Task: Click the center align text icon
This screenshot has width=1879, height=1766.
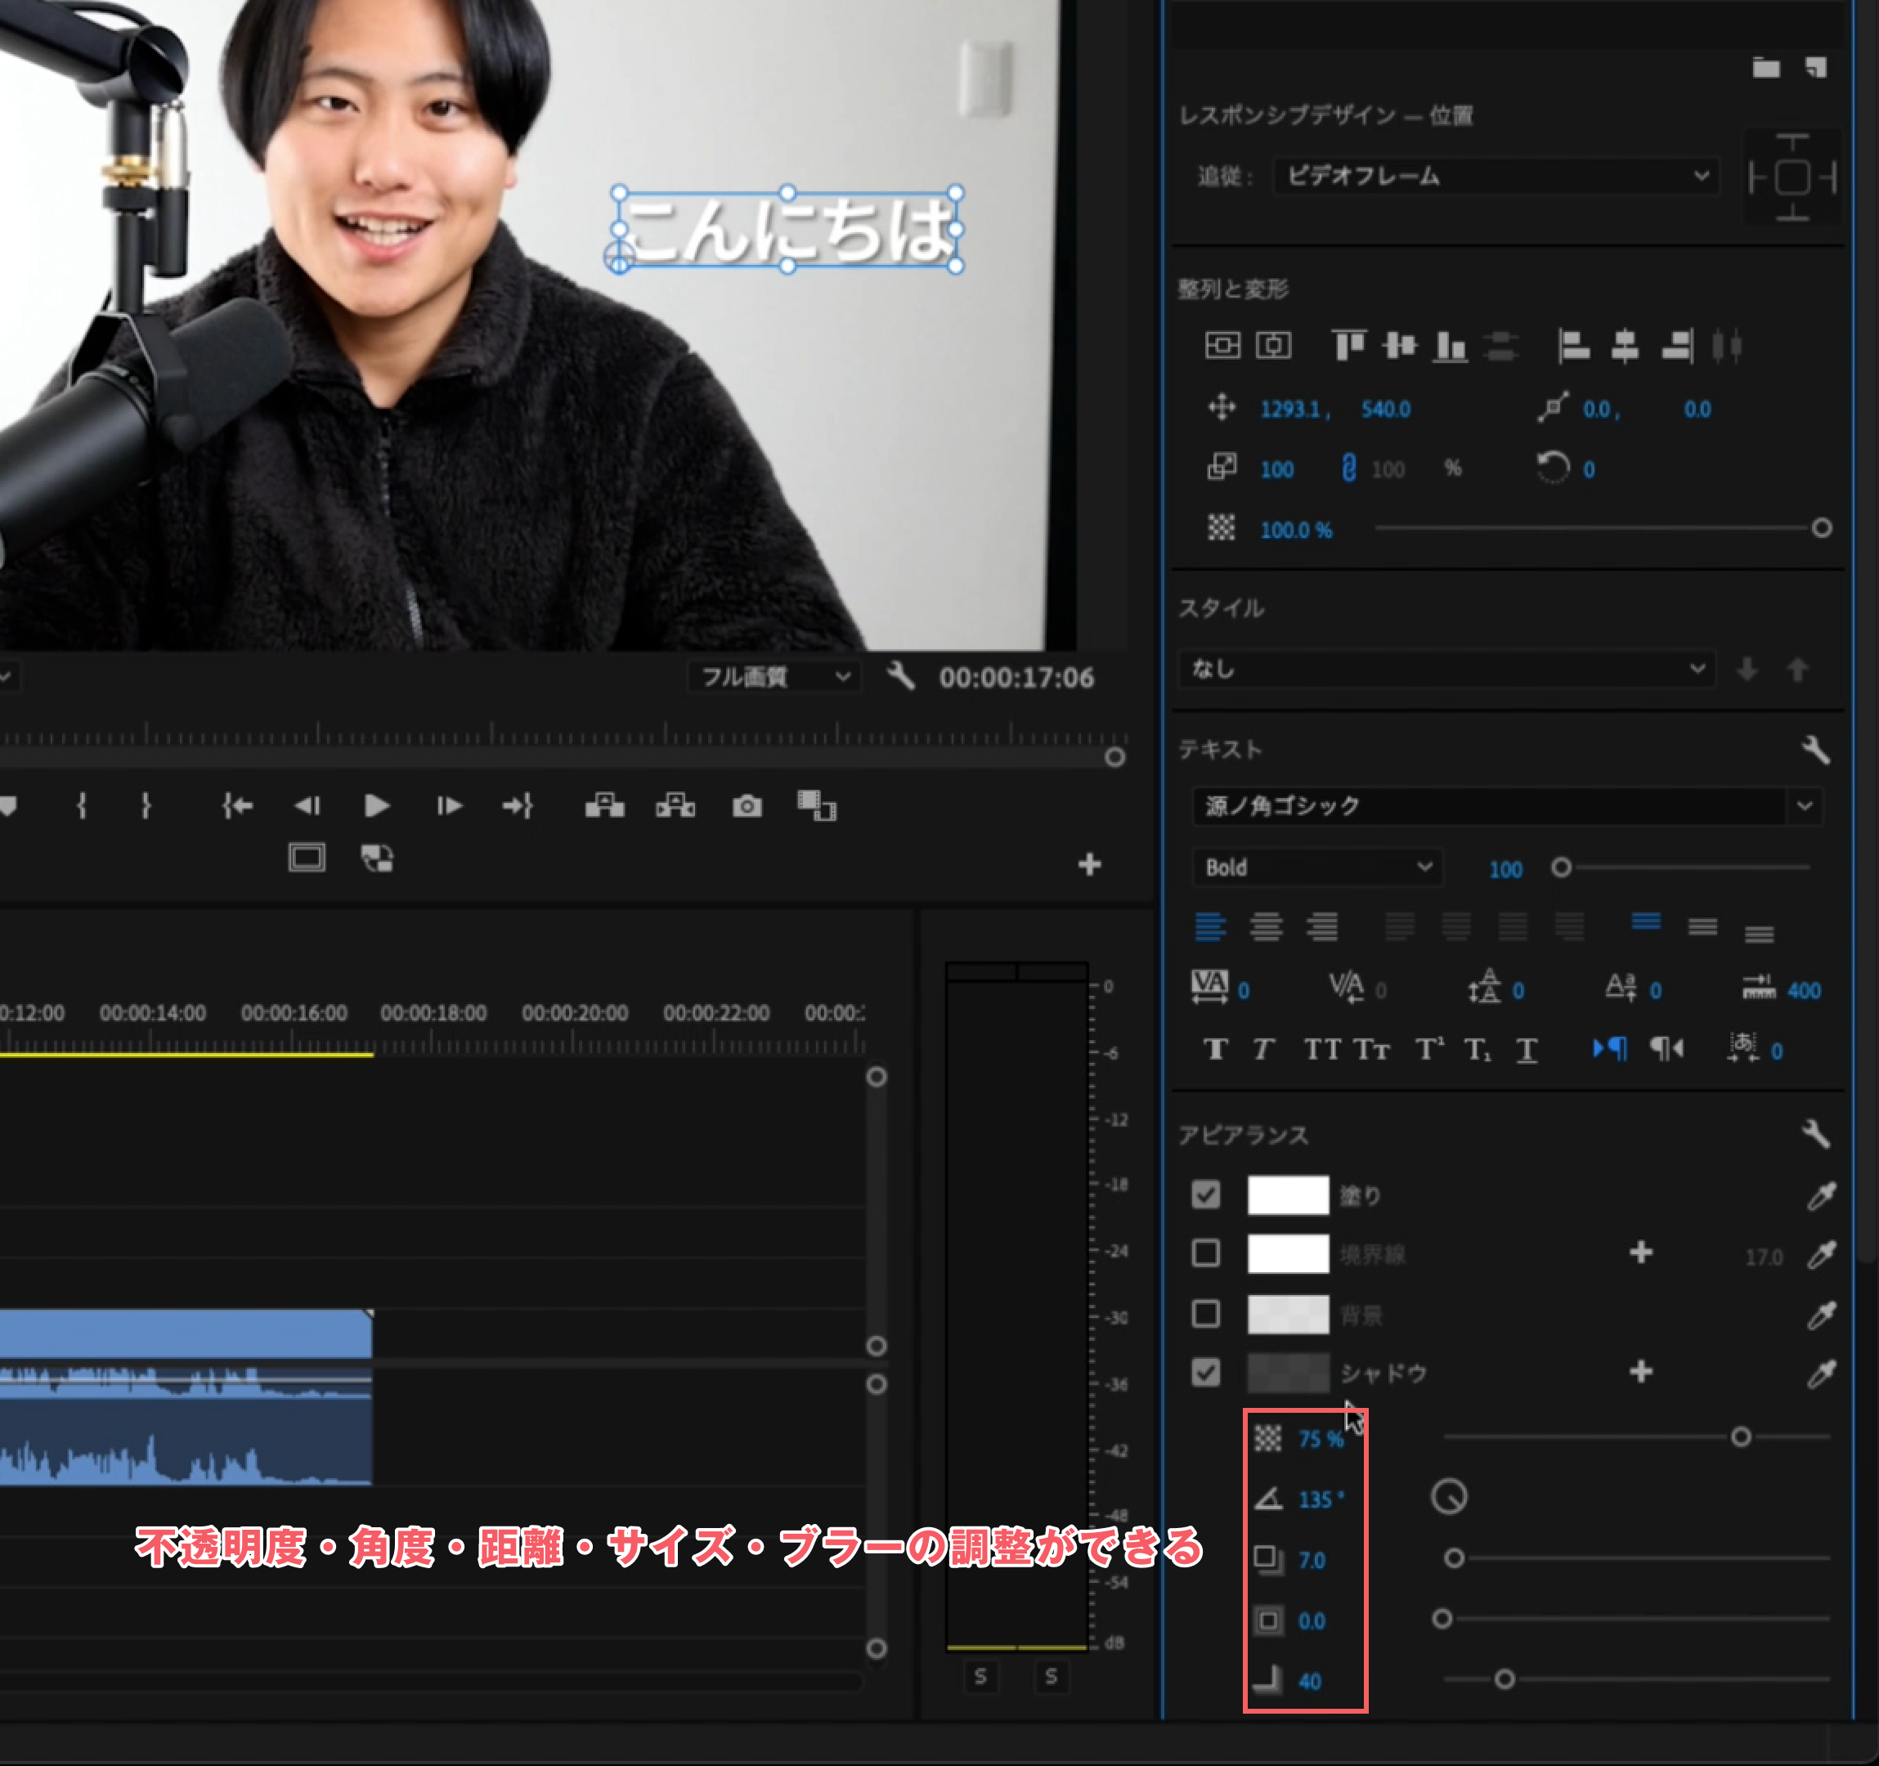Action: [1266, 927]
